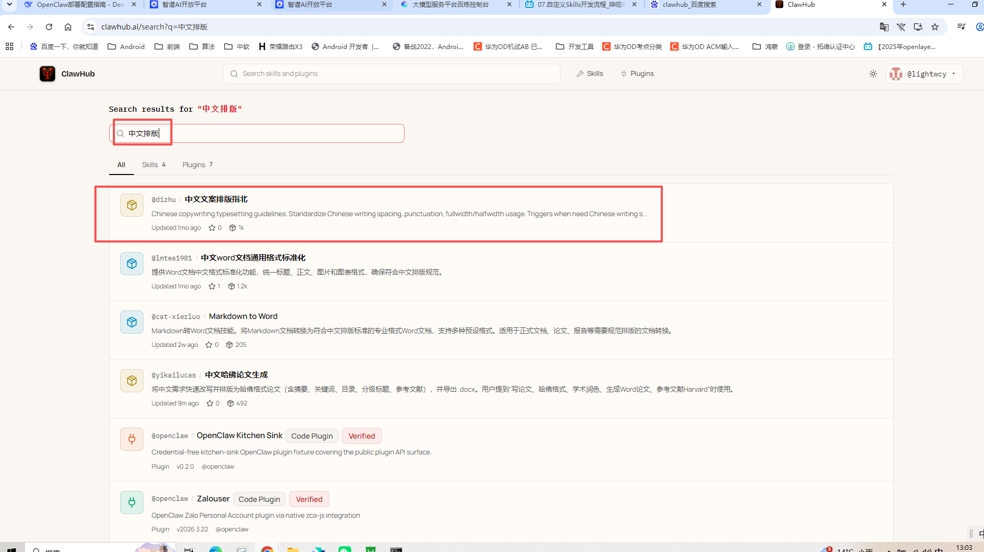Expand the 算法 bookmarks folder
984x552 pixels.
pyautogui.click(x=202, y=46)
